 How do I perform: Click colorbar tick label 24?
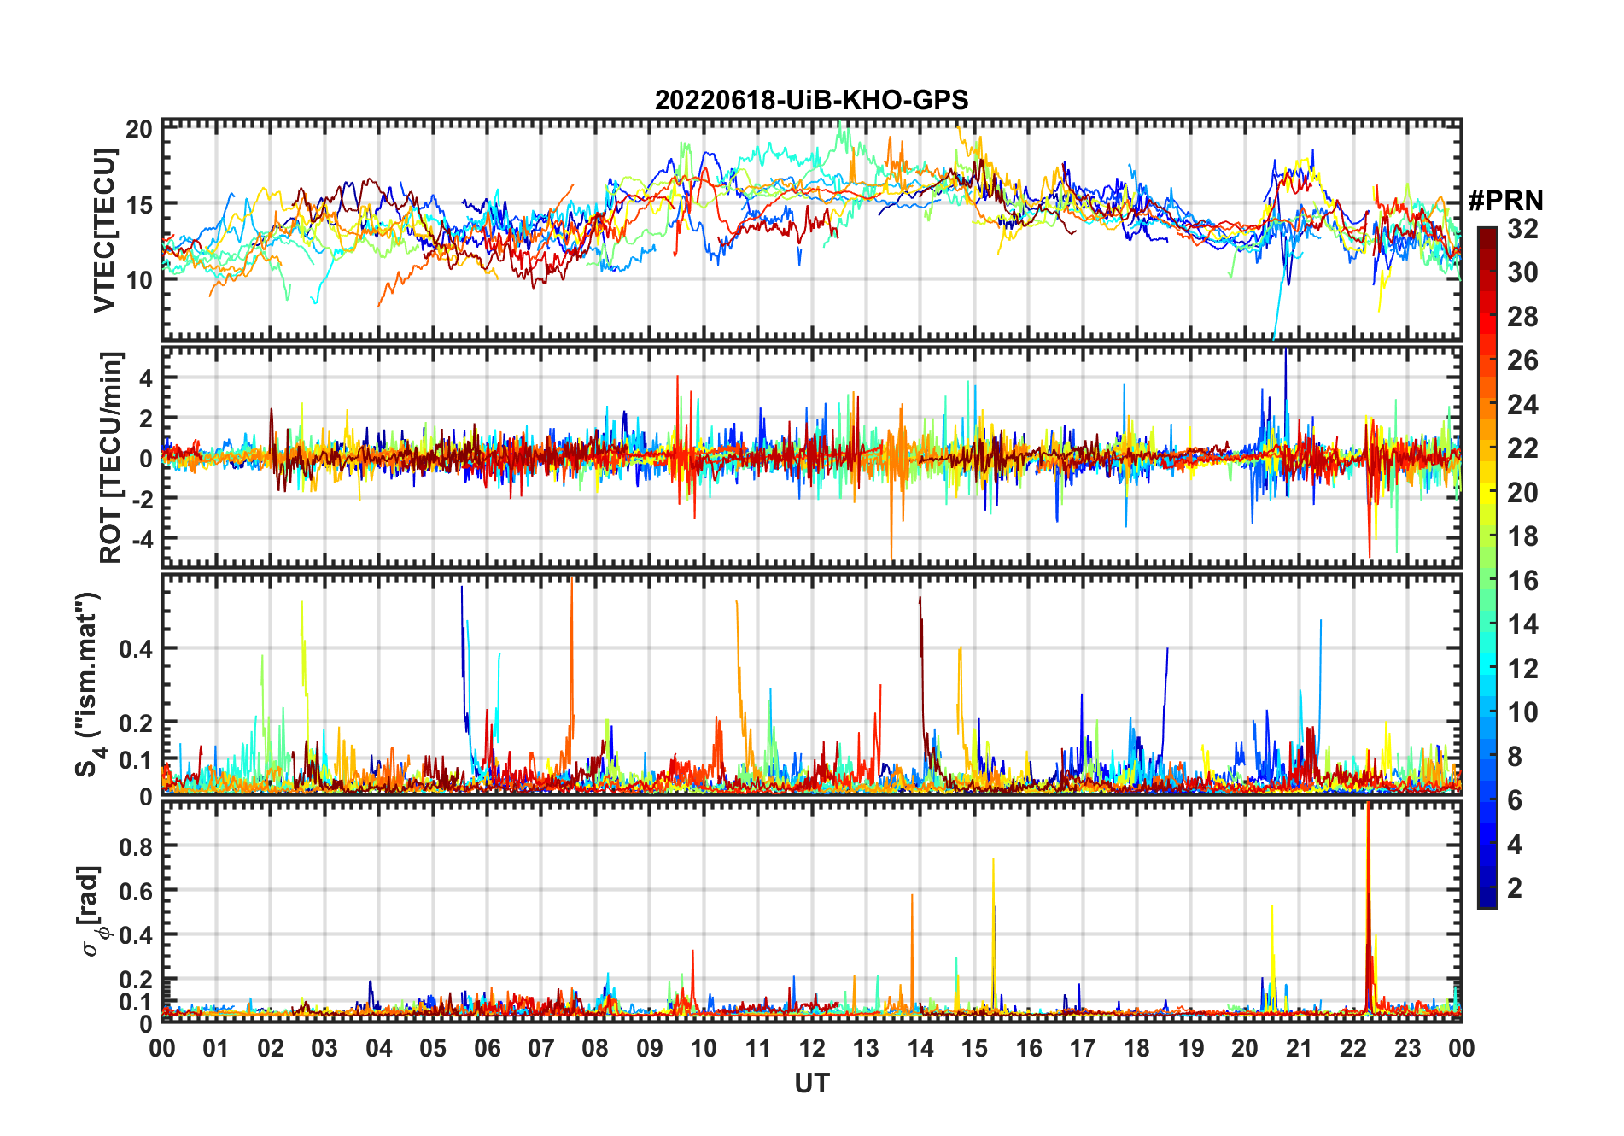[x=1522, y=404]
